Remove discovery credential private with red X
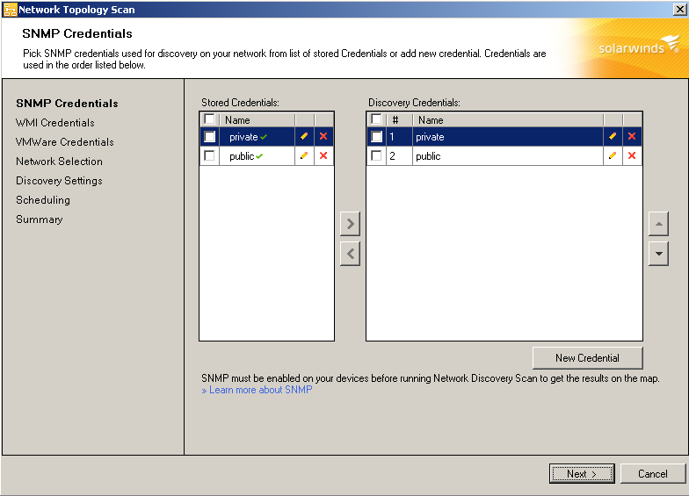689x496 pixels. click(x=632, y=137)
